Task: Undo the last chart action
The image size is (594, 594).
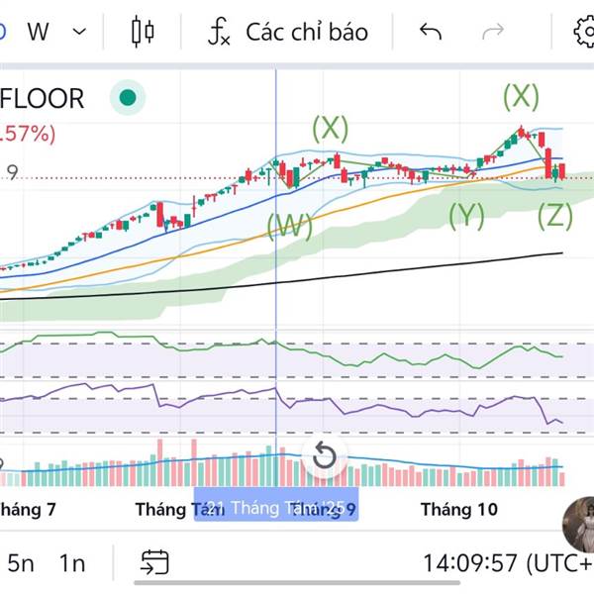Action: tap(430, 32)
